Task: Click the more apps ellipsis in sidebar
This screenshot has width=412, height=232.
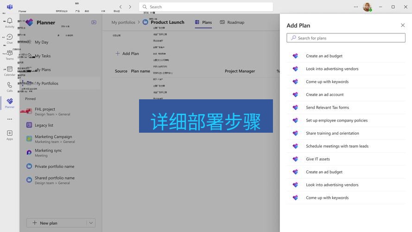Action: coord(9,119)
